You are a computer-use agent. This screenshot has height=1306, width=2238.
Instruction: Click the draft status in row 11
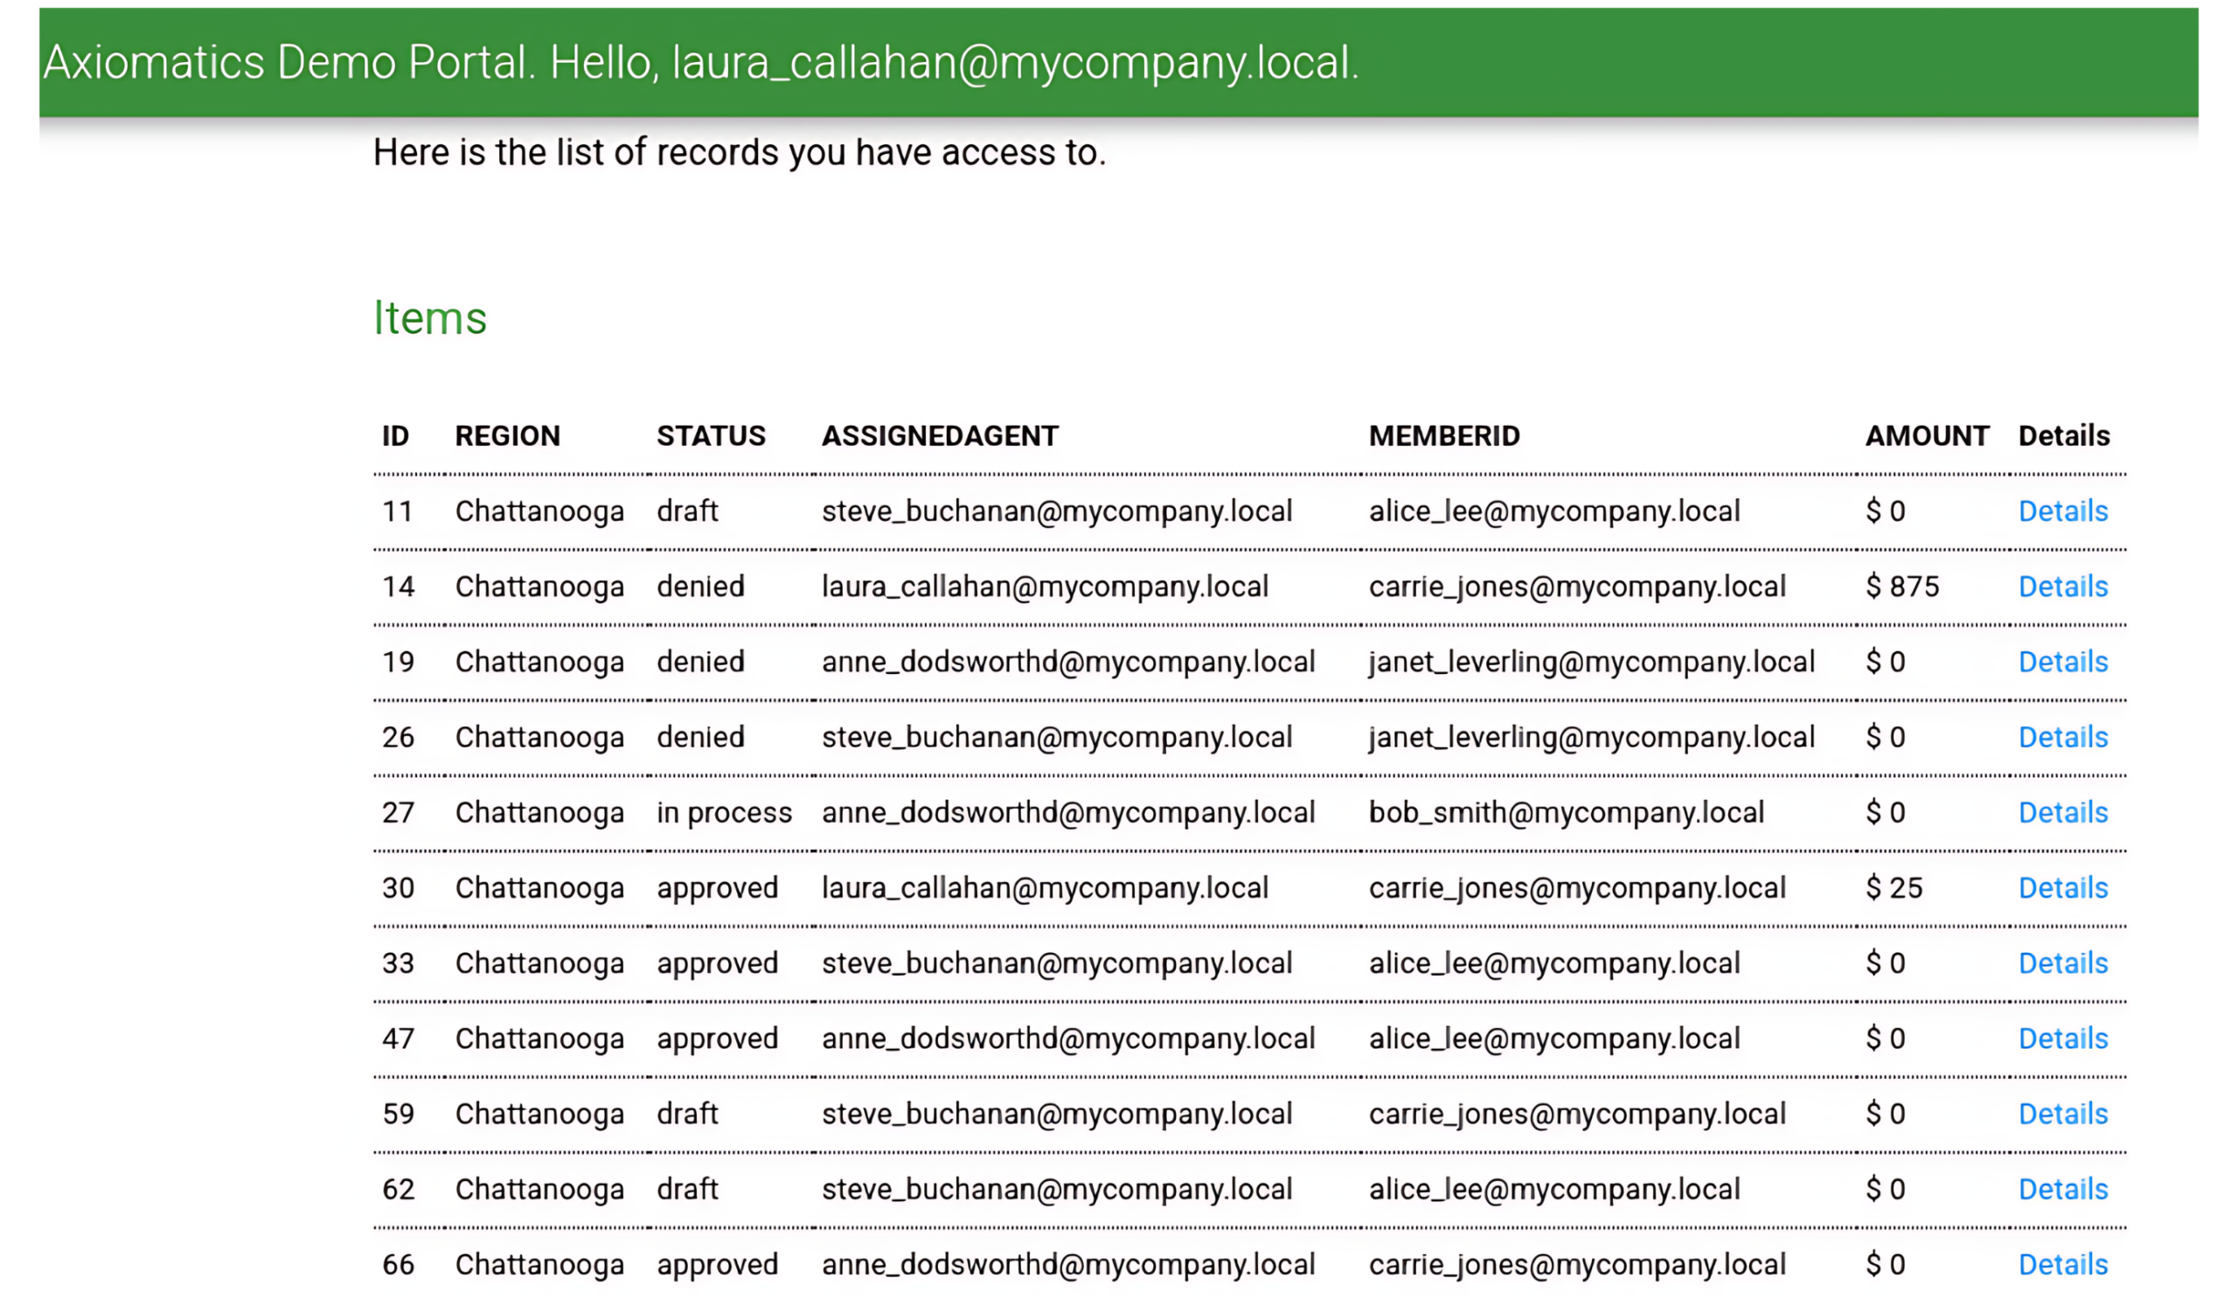tap(686, 511)
